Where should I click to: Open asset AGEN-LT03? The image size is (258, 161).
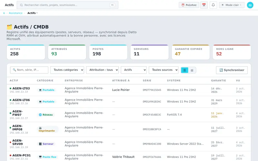click(21, 88)
